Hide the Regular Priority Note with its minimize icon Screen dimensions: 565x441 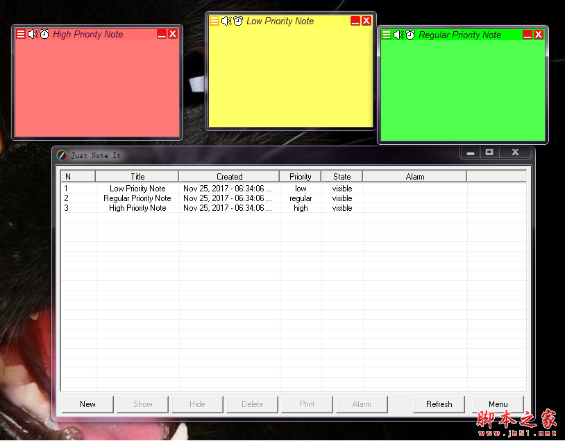click(528, 35)
